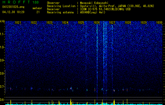This screenshot has height=105, width=165.
Task: Click the 0.6 kHz axis label
Action: pyautogui.click(x=2, y=100)
